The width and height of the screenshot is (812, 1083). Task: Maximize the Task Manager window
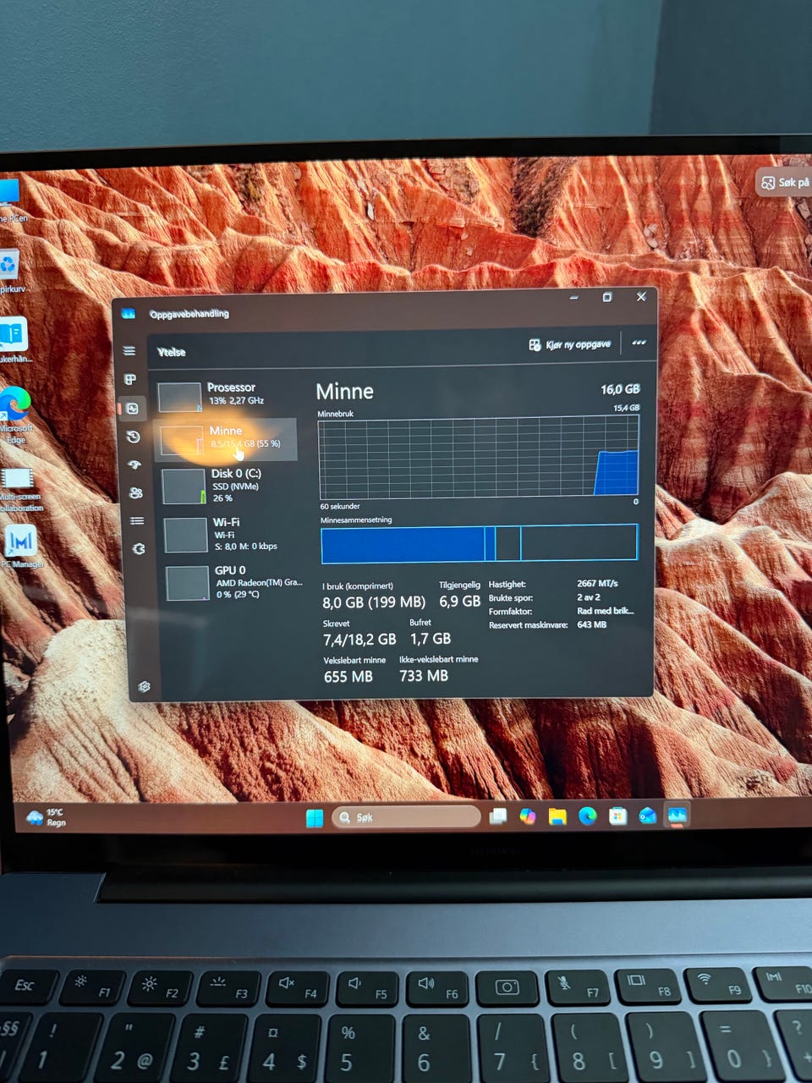pos(607,297)
